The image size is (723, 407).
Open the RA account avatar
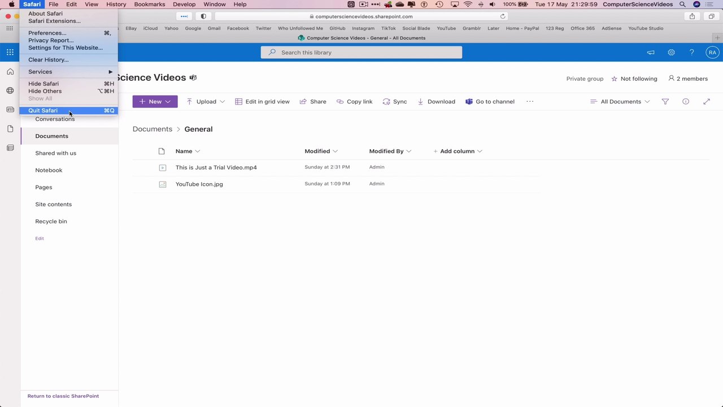tap(712, 52)
